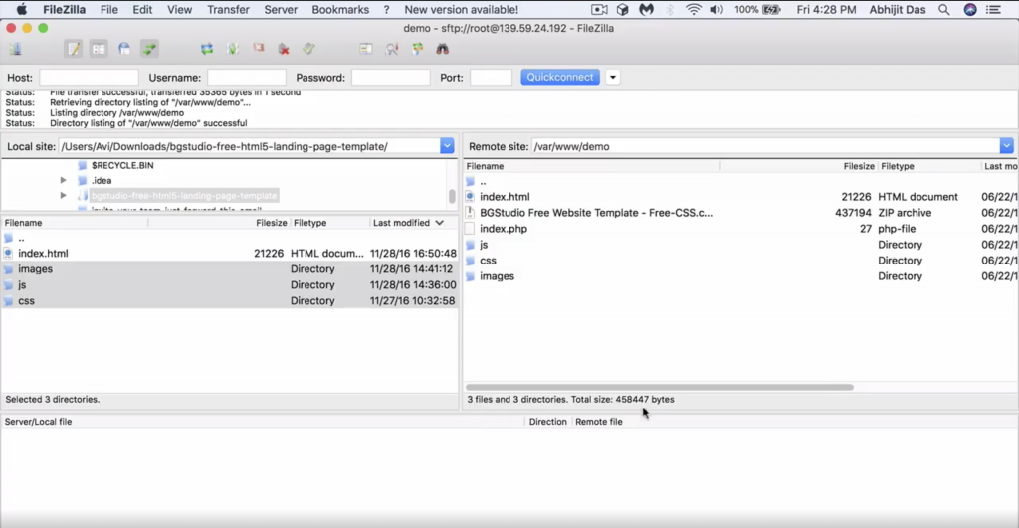Open the Apple menu
The width and height of the screenshot is (1019, 528).
pyautogui.click(x=22, y=10)
